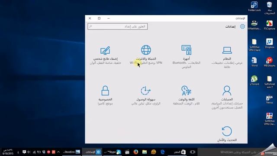Click the MEGAsync red tray icon

coord(48,152)
